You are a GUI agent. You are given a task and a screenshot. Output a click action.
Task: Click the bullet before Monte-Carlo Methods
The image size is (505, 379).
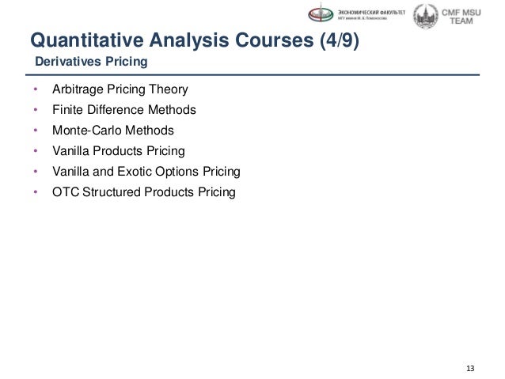36,131
